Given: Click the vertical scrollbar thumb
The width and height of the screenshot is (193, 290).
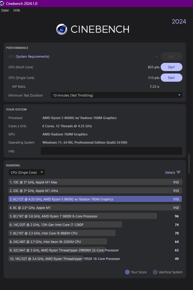Looking at the screenshot, I should 189,164.
